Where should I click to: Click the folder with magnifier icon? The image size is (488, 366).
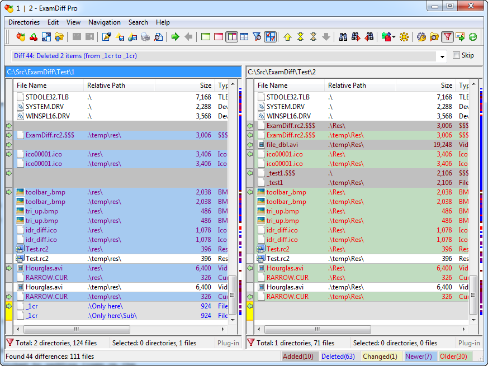pos(434,37)
